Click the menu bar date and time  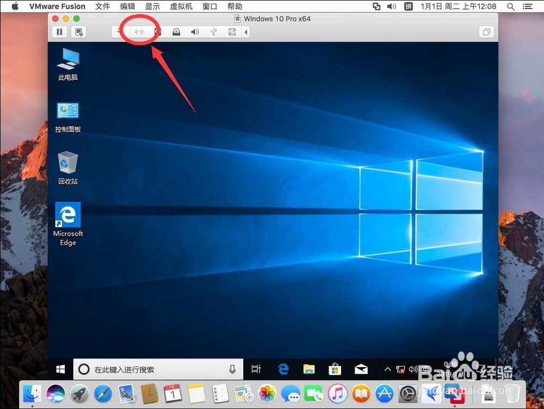pyautogui.click(x=458, y=6)
